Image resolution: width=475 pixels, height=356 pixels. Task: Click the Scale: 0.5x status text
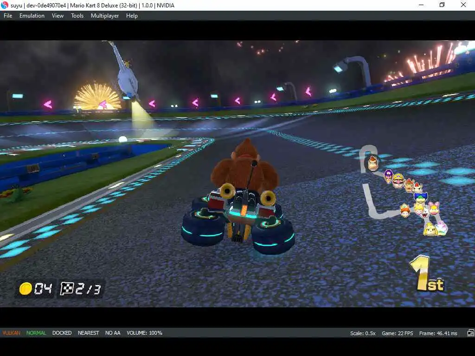coord(363,333)
